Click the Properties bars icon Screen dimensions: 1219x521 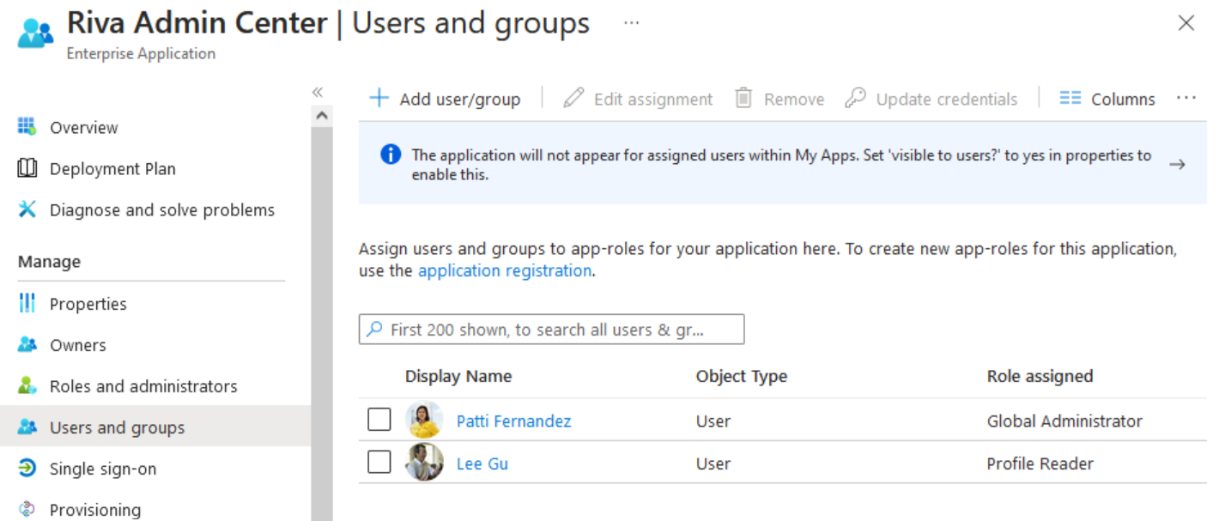coord(27,303)
